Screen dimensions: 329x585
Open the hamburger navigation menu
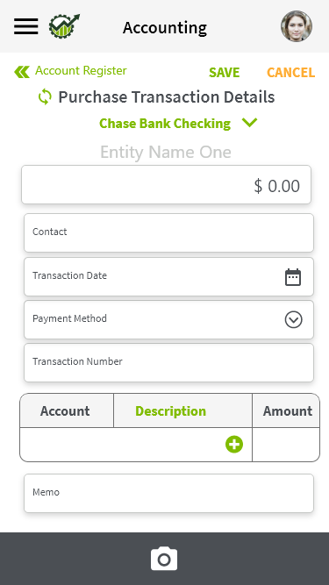pos(26,26)
